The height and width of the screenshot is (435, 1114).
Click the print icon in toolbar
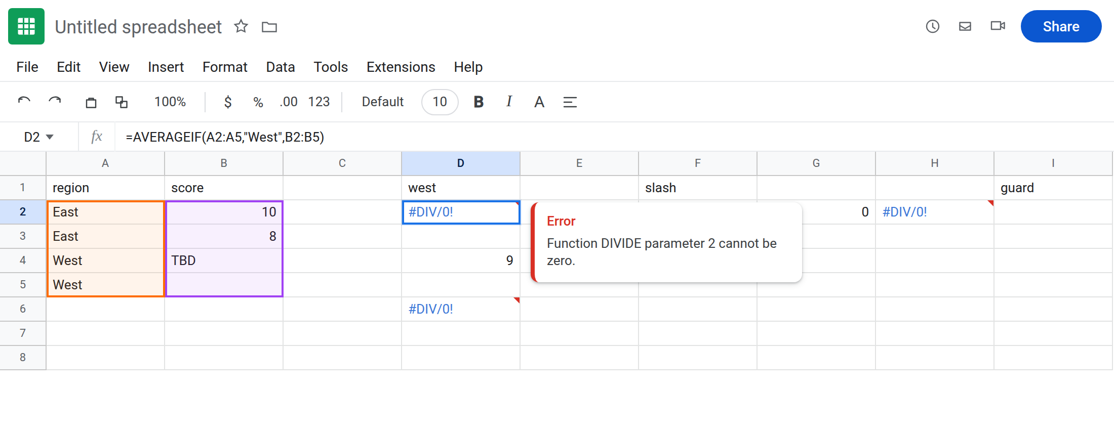click(91, 102)
